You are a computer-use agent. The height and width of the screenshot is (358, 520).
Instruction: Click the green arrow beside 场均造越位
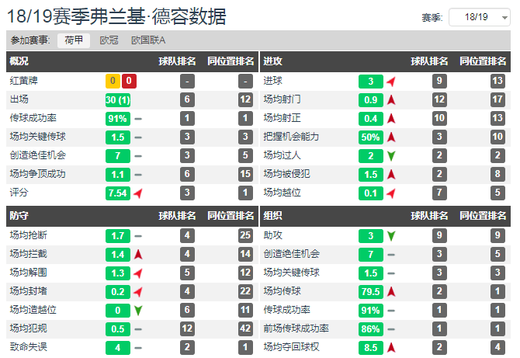(138, 311)
